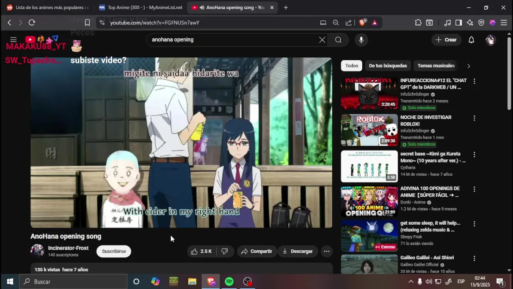This screenshot has width=513, height=289.
Task: Close the AnoHana opening song tab
Action: pyautogui.click(x=272, y=8)
